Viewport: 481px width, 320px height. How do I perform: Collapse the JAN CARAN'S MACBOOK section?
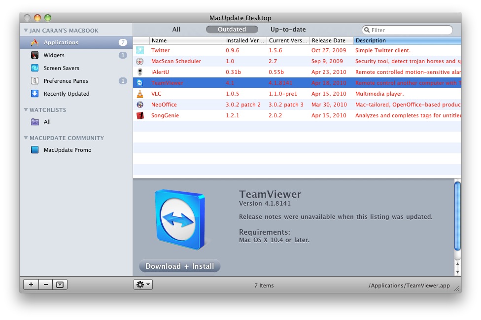pyautogui.click(x=26, y=31)
